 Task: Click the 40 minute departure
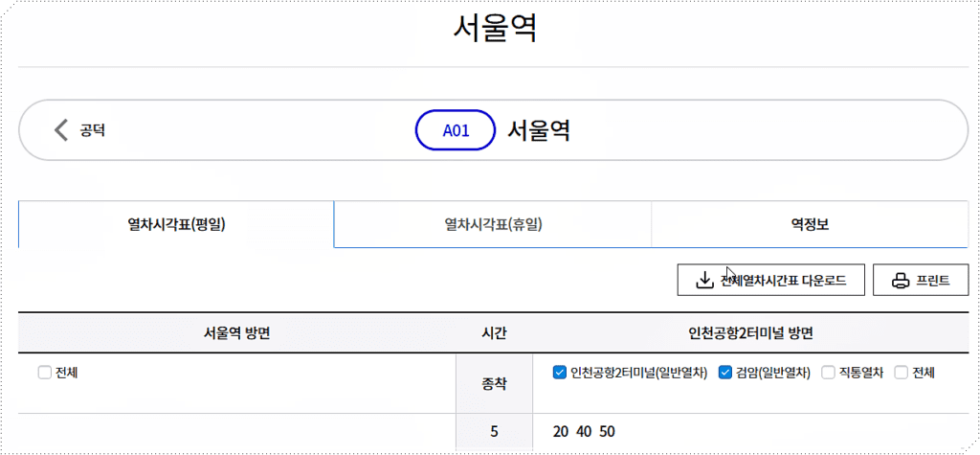click(x=584, y=432)
